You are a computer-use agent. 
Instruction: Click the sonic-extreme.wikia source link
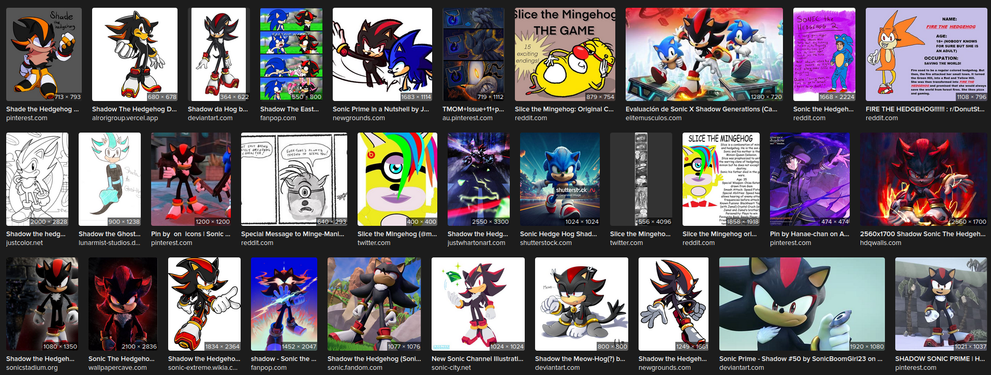point(203,368)
